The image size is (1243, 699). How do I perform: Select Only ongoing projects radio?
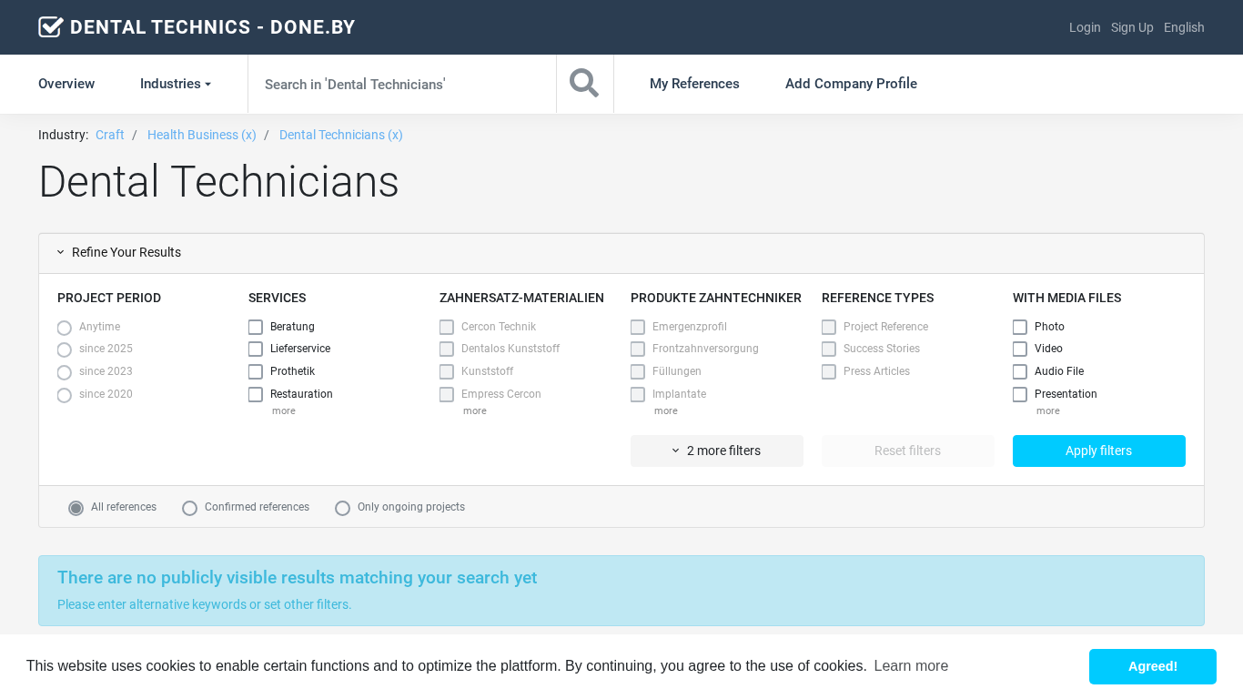343,508
